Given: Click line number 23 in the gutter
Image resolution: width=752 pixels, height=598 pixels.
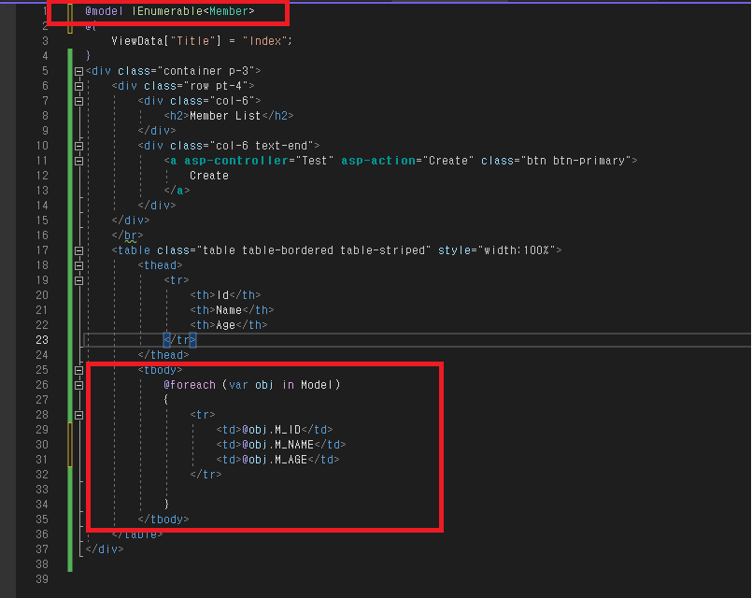Looking at the screenshot, I should (42, 340).
